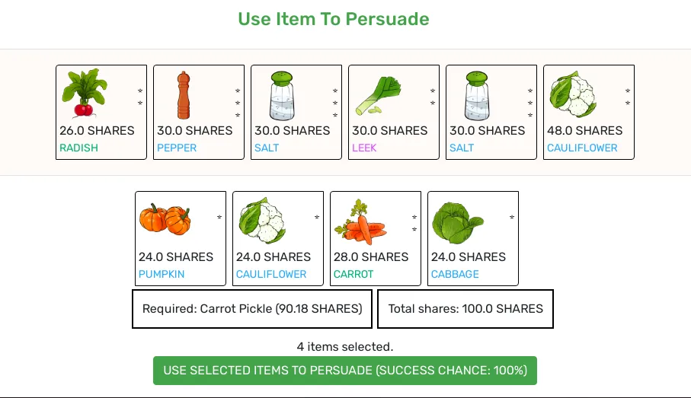The image size is (691, 398).
Task: Click the RADISH green label
Action: pyautogui.click(x=79, y=148)
